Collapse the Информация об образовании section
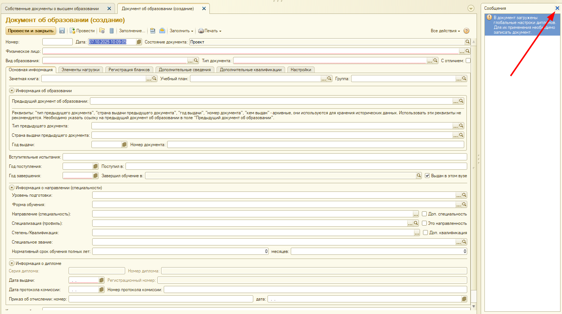The image size is (562, 314). pyautogui.click(x=12, y=91)
